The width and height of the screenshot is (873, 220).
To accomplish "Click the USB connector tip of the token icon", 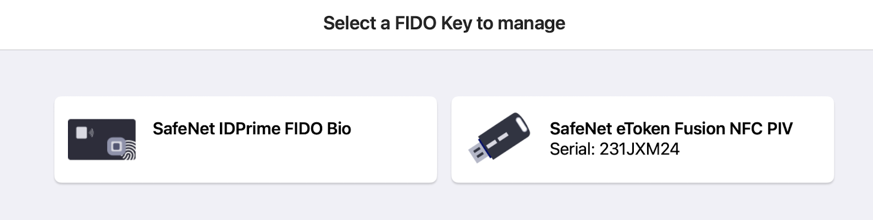I will [x=476, y=153].
